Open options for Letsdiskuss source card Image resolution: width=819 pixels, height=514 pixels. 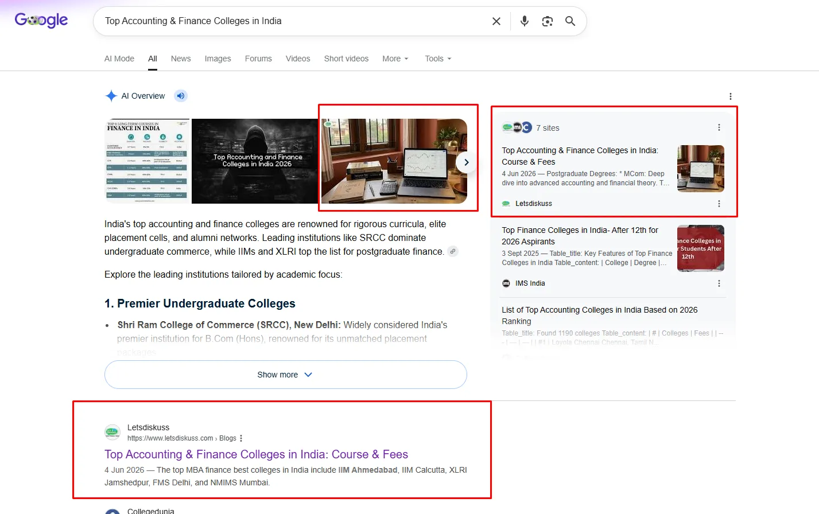(x=719, y=204)
